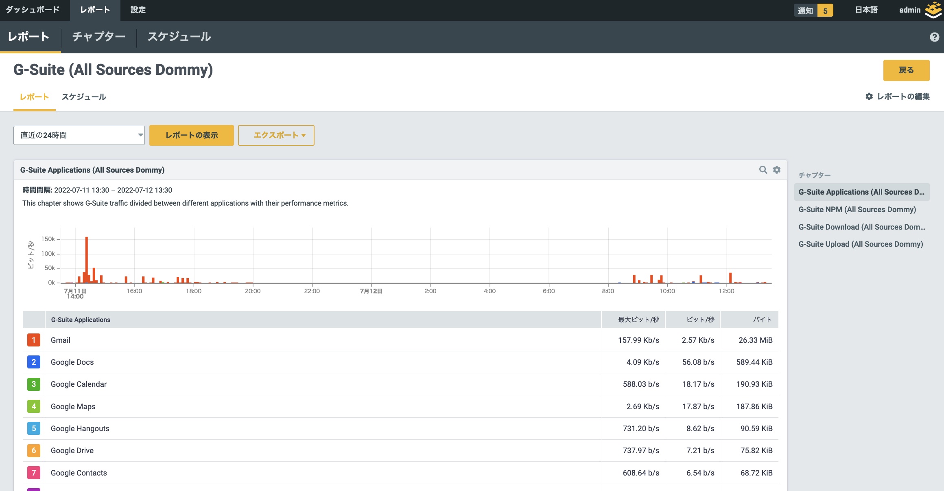Jump to G-Suite NPM chapter link
944x491 pixels.
click(857, 209)
